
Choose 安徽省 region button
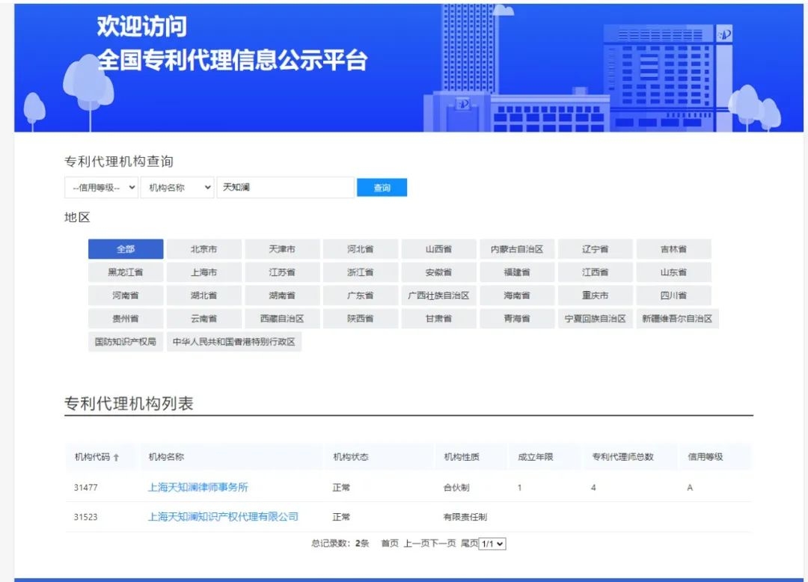[x=439, y=272]
